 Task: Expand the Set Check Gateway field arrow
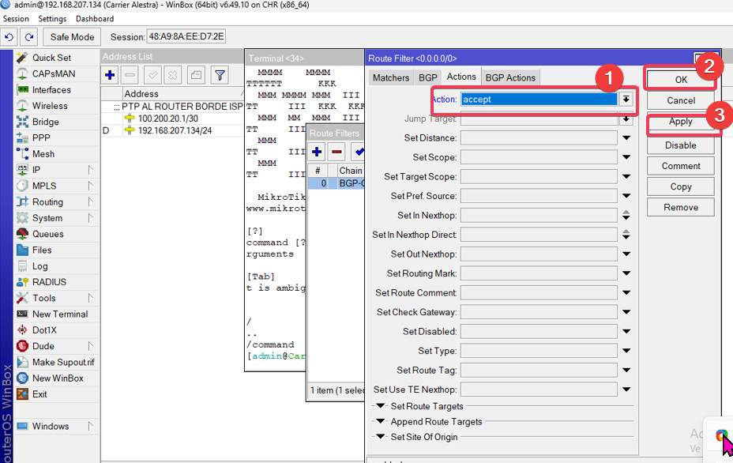626,312
